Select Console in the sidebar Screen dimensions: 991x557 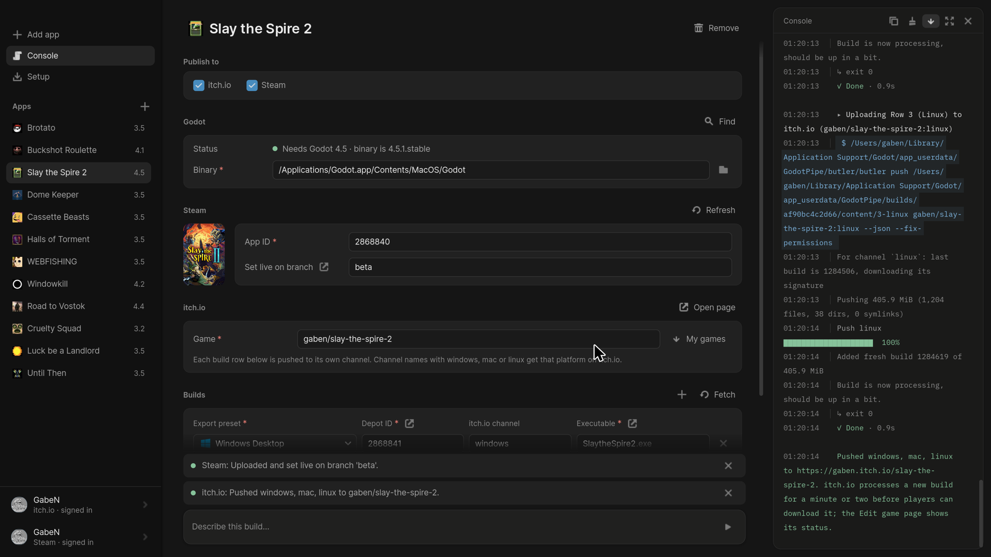click(x=81, y=56)
